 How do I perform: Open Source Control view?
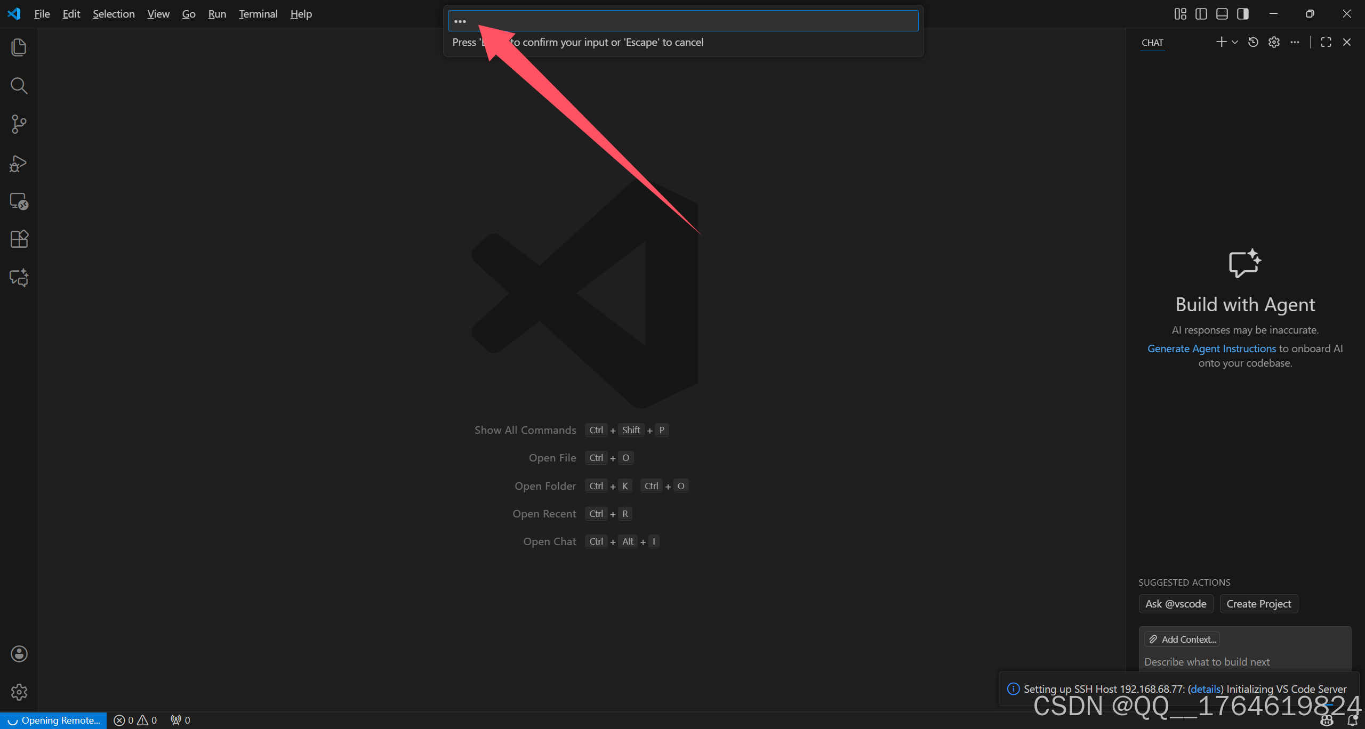tap(19, 124)
